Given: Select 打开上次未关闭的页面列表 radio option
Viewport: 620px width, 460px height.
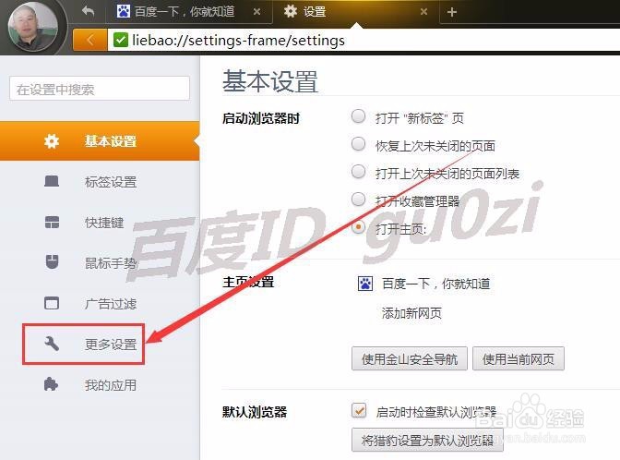Looking at the screenshot, I should (x=359, y=172).
